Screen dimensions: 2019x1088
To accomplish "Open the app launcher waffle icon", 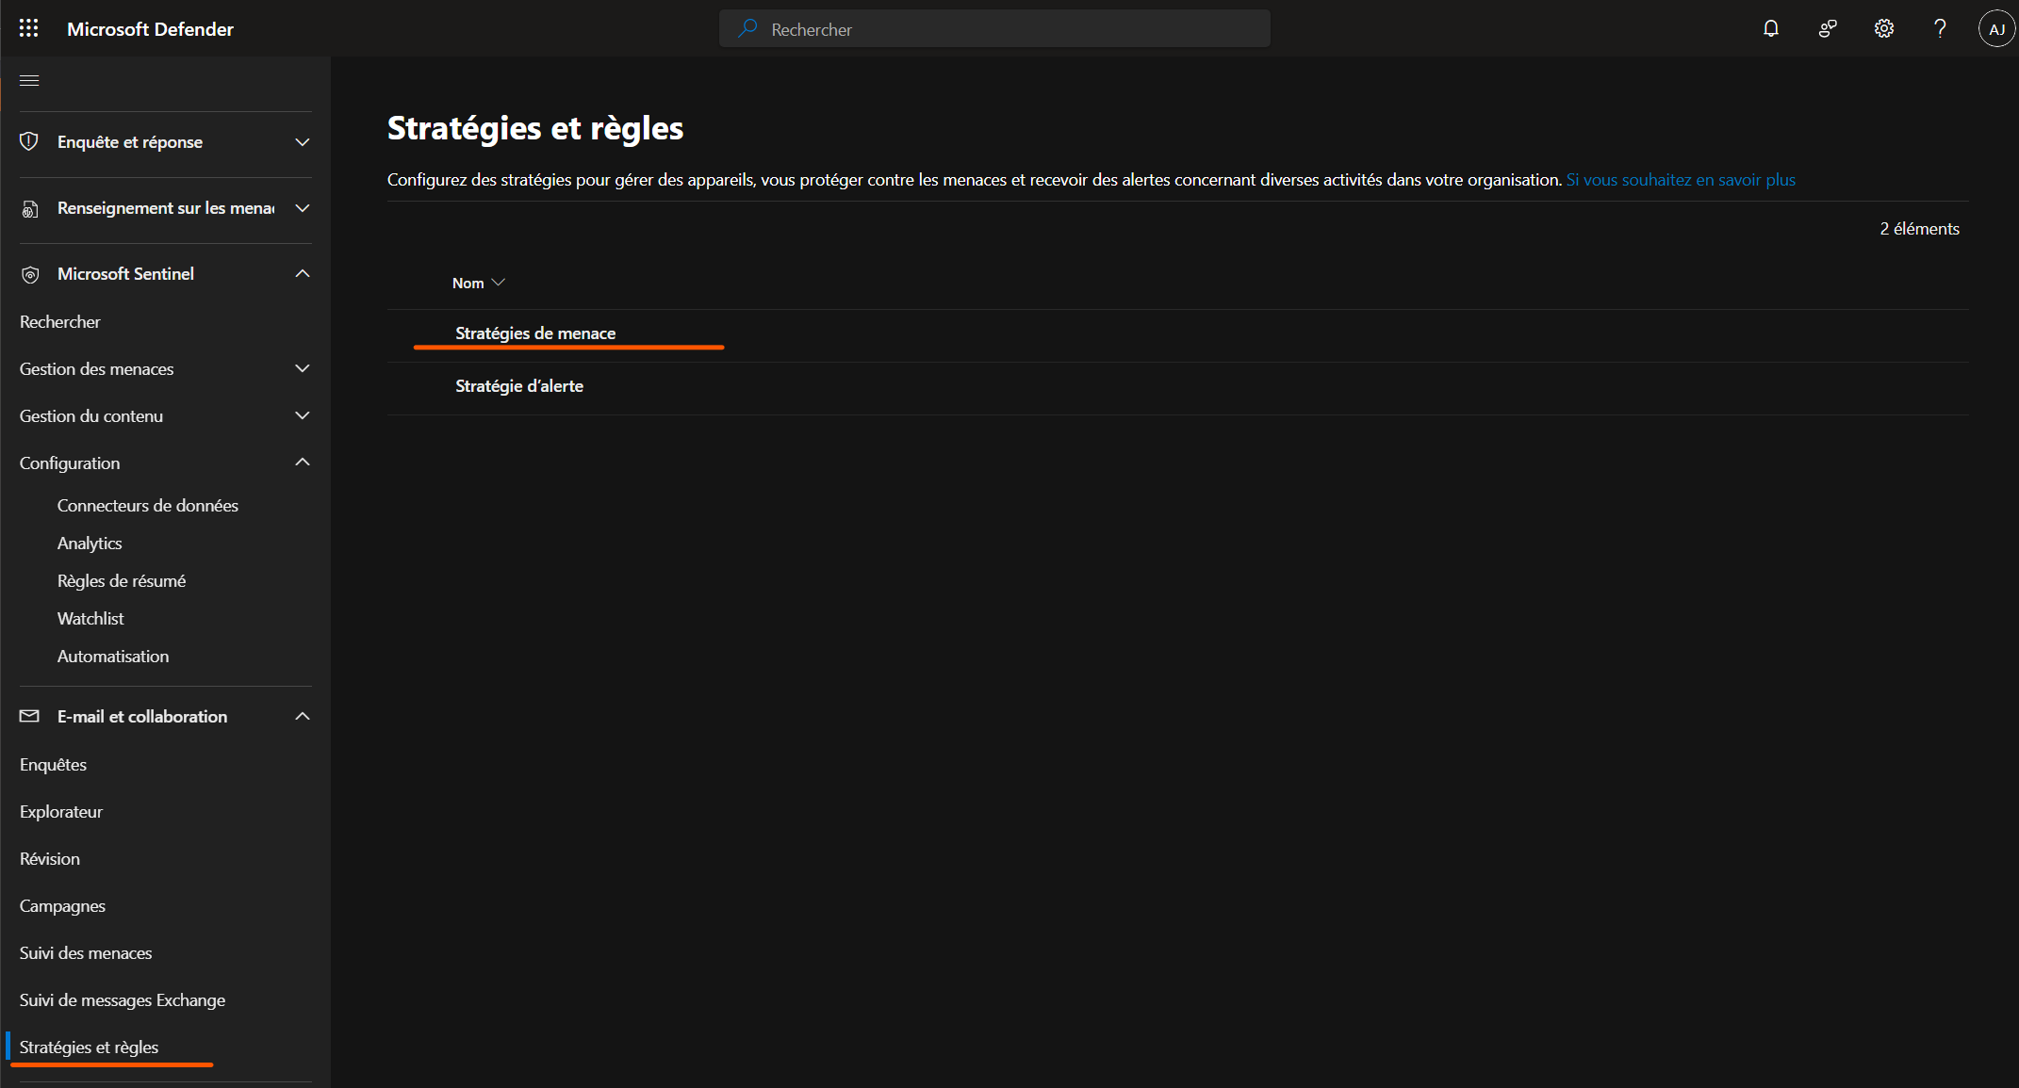I will pos(28,28).
